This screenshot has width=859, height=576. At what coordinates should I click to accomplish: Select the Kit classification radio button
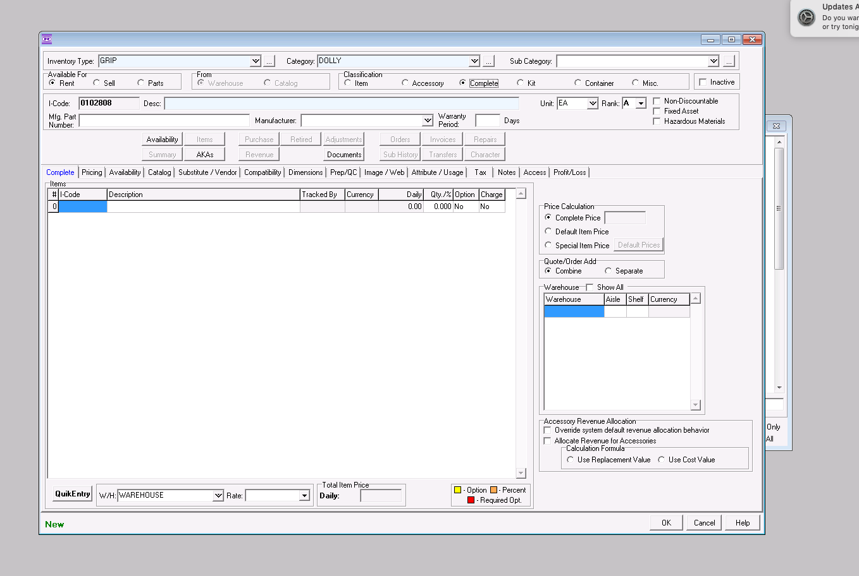click(x=521, y=83)
